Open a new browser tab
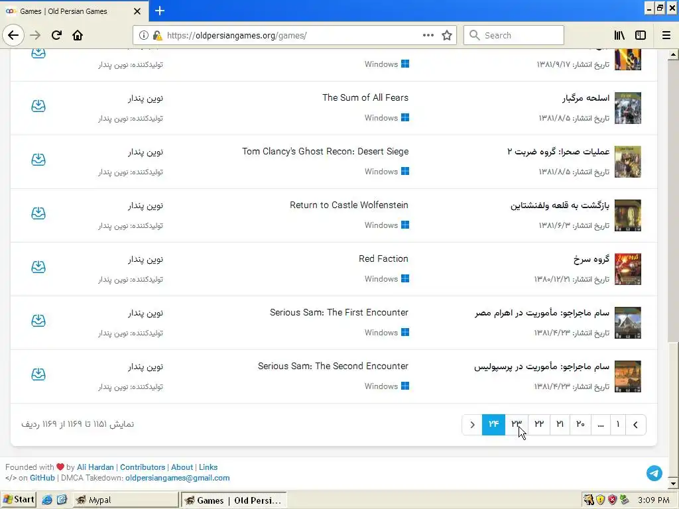 pyautogui.click(x=160, y=11)
